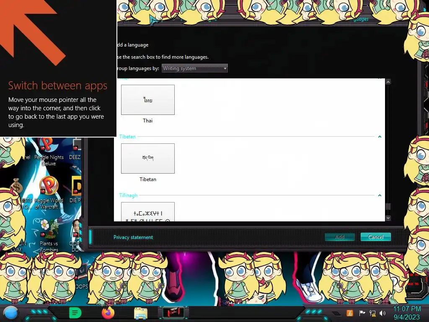
Task: Click the Cancel button
Action: pyautogui.click(x=376, y=237)
